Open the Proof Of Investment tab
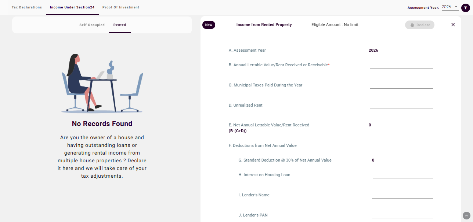 (121, 7)
